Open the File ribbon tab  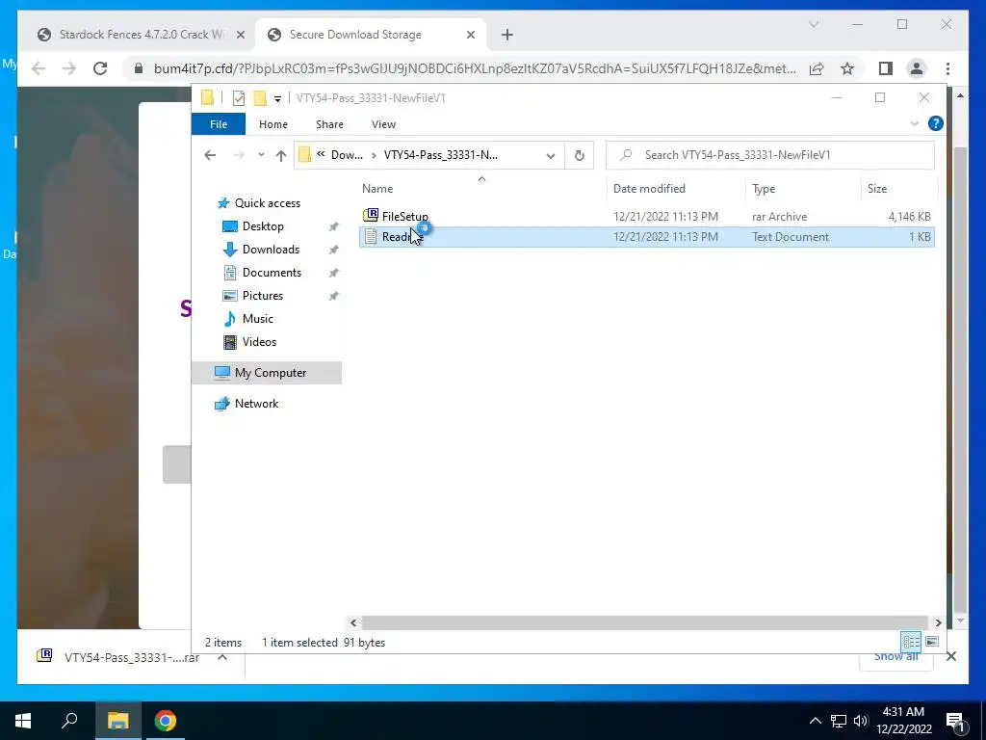[219, 124]
